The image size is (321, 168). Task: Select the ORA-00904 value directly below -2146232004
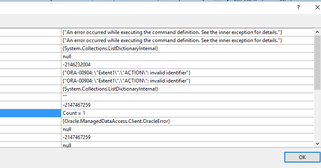126,73
